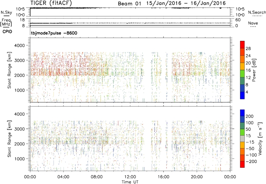
Task: Click the 'N.Sky' legend label
Action: click(6, 12)
